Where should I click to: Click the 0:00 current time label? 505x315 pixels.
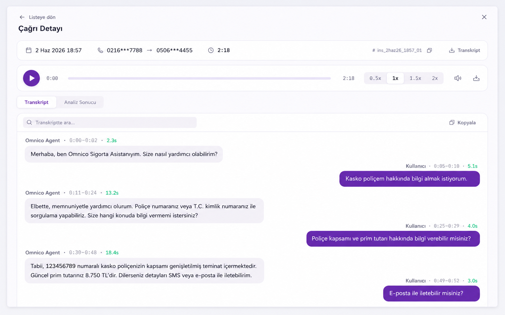(x=52, y=78)
